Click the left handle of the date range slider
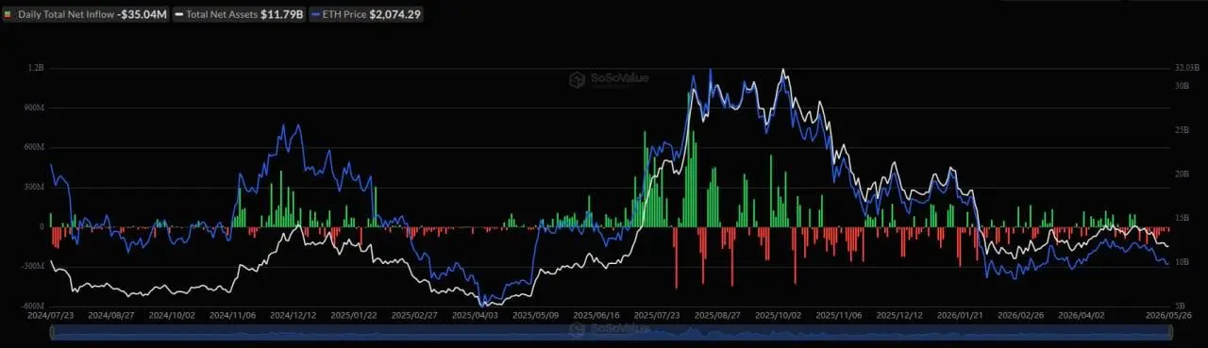 (52, 331)
